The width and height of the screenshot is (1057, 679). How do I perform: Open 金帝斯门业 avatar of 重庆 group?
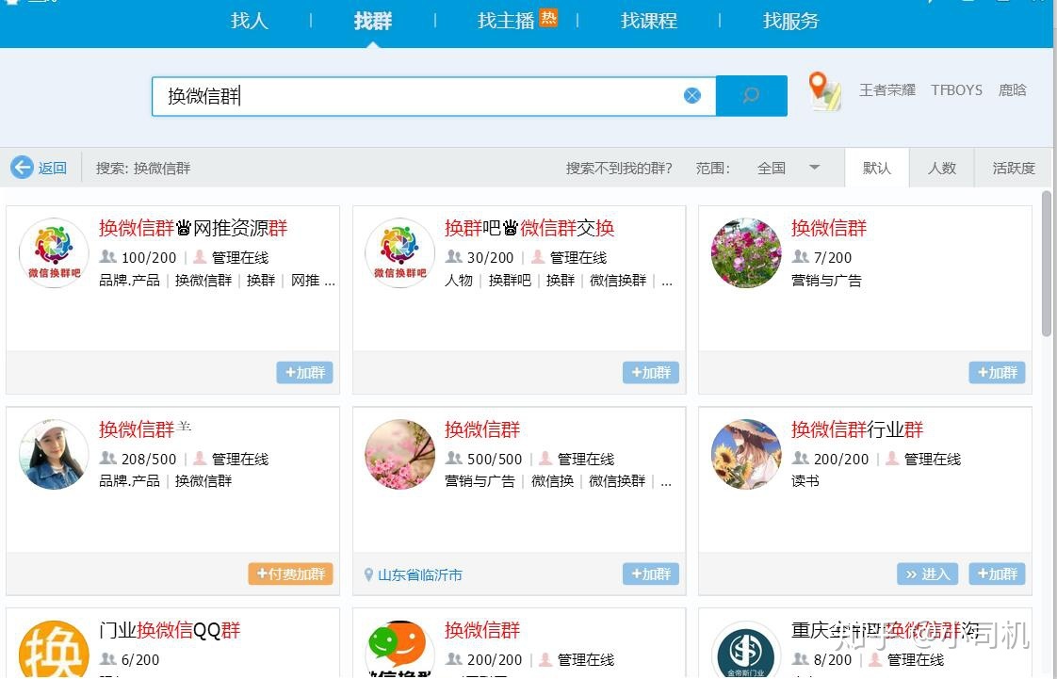click(745, 650)
